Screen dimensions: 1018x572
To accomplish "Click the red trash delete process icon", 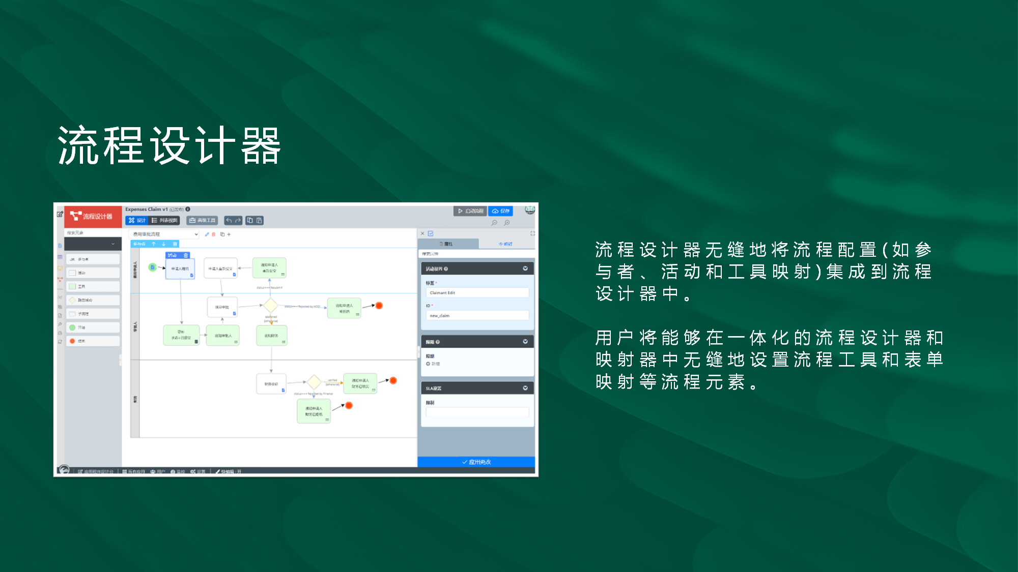I will tap(214, 234).
